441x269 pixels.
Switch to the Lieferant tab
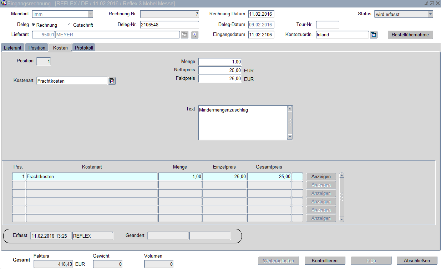coord(13,48)
